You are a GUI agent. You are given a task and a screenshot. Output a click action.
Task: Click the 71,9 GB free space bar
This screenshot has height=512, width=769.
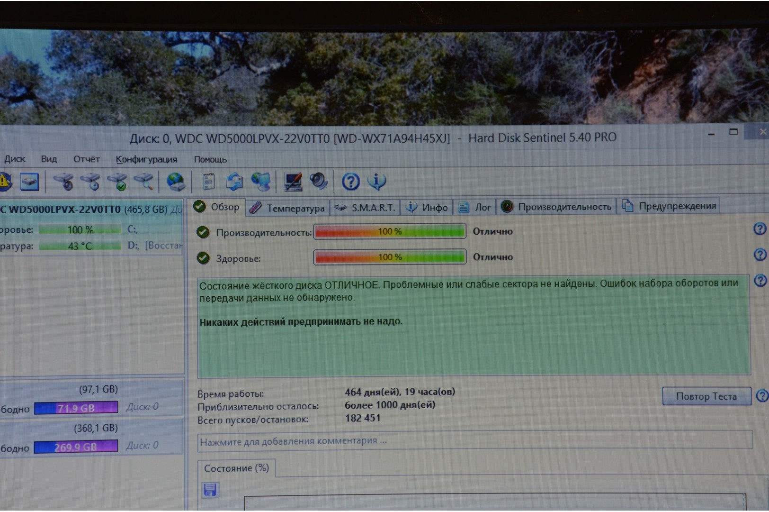pyautogui.click(x=76, y=408)
